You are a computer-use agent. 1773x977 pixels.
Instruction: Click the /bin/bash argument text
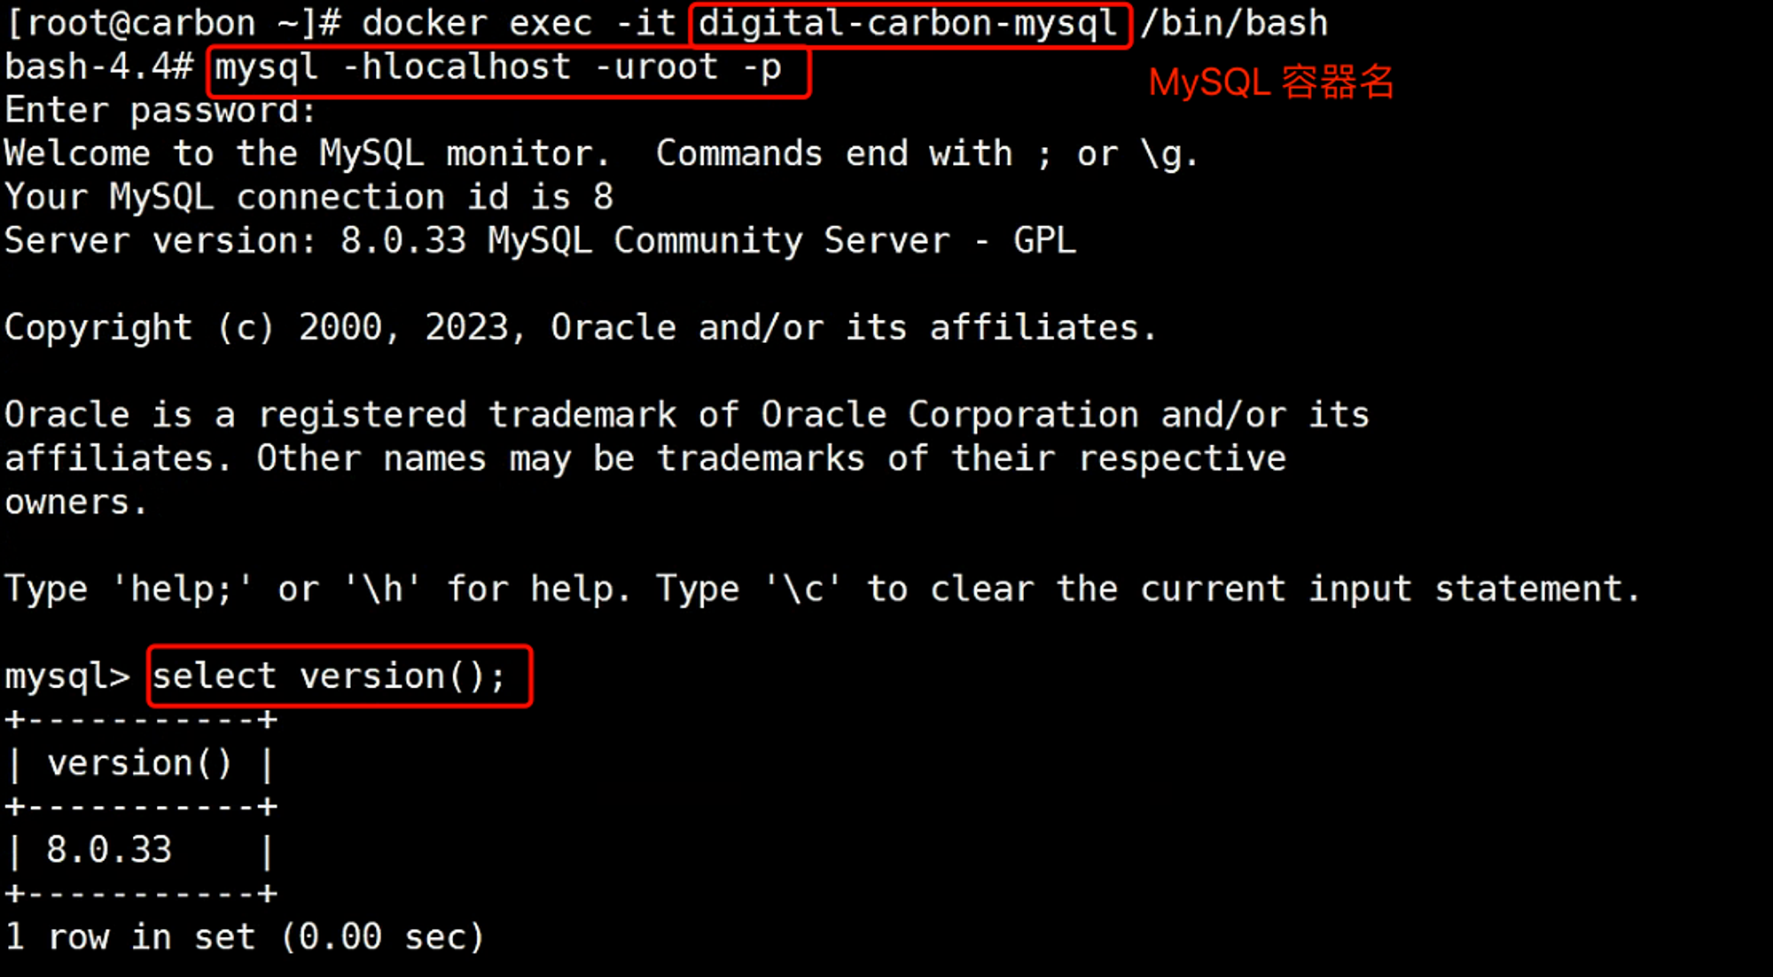tap(1235, 23)
